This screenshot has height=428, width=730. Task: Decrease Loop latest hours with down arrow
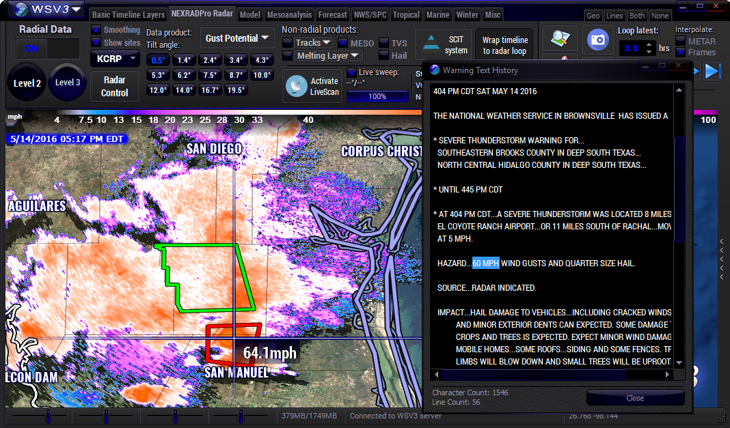pos(649,51)
